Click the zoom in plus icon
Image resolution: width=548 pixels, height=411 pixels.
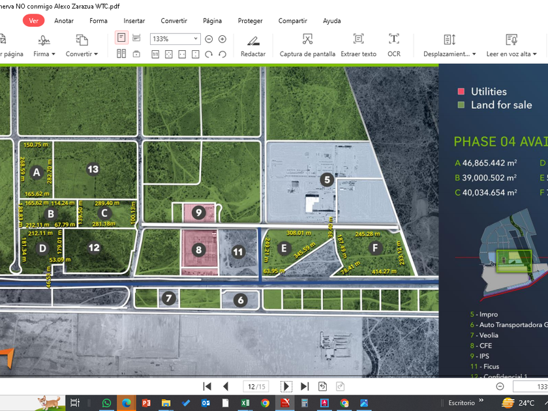point(222,39)
